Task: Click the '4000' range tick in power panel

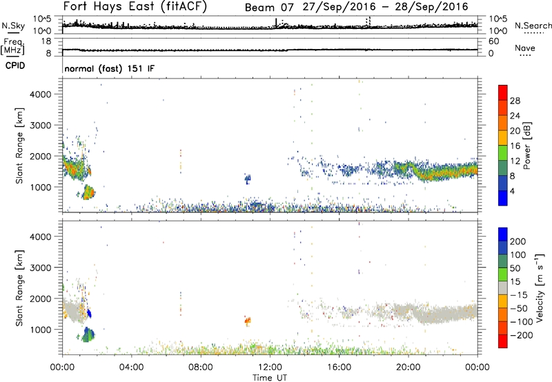Action: click(x=41, y=94)
